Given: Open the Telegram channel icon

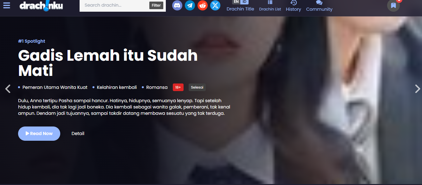Looking at the screenshot, I should click(190, 5).
